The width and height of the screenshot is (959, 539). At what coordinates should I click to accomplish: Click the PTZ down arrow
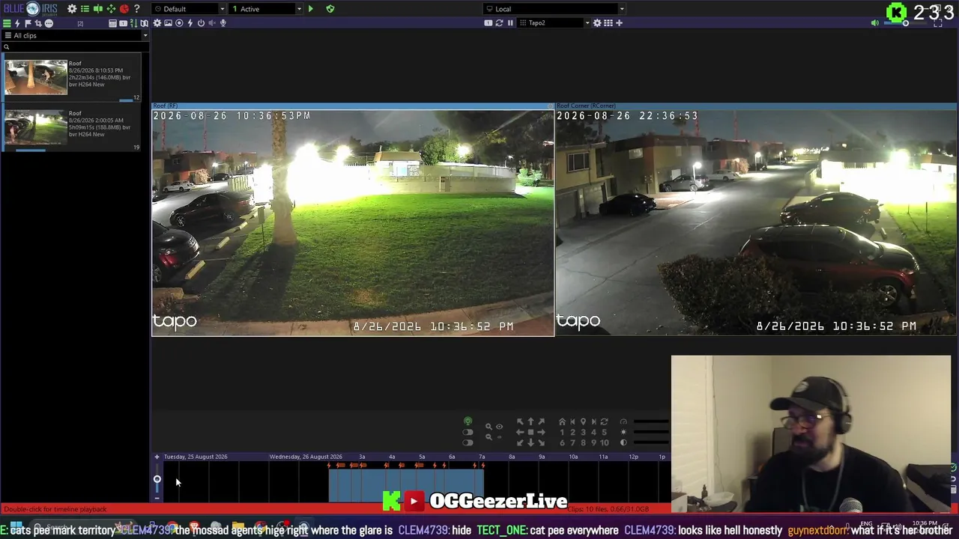point(530,442)
